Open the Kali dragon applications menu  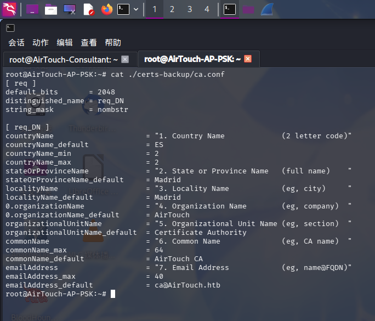(x=9, y=9)
